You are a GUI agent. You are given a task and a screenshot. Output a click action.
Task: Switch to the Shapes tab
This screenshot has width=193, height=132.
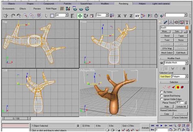(x=30, y=4)
